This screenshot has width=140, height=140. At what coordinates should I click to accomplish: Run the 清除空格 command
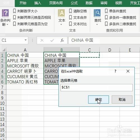(x=80, y=11)
